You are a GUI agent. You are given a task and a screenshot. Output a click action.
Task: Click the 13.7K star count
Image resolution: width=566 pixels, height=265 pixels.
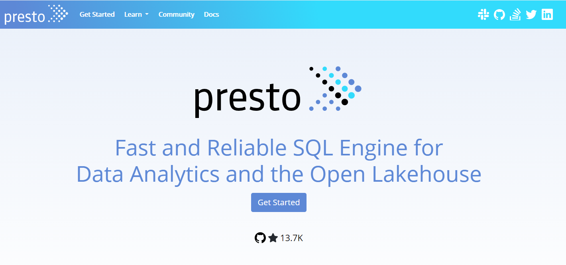click(x=291, y=238)
